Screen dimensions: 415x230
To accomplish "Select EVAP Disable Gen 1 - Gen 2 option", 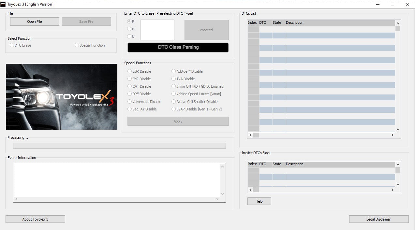I will [x=197, y=109].
